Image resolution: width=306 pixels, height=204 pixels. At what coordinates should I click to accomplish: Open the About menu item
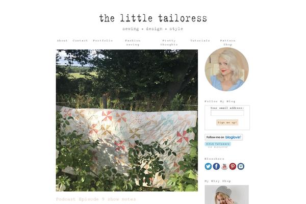click(x=62, y=41)
